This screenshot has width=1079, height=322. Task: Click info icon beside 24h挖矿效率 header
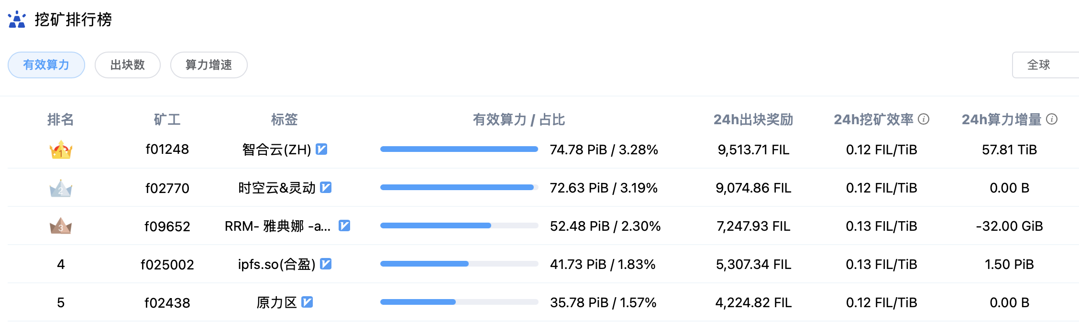pos(924,119)
